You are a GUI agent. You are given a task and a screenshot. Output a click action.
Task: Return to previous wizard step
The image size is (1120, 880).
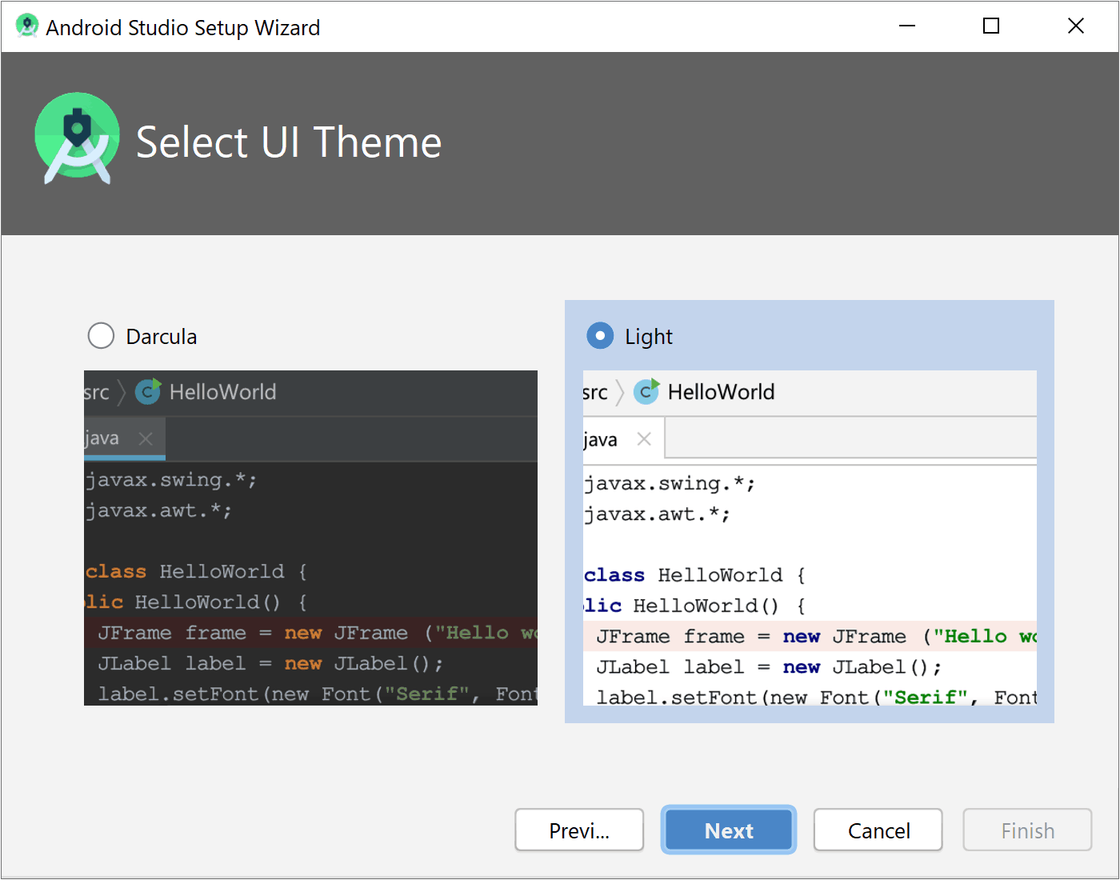point(579,830)
